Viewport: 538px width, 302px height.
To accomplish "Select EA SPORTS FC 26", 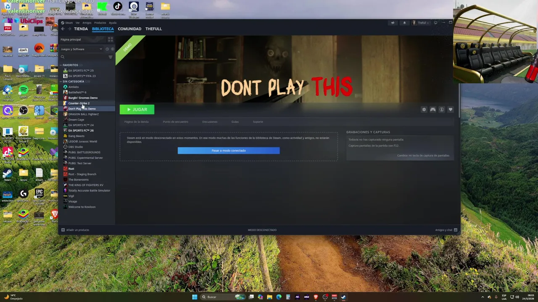I will (81, 130).
